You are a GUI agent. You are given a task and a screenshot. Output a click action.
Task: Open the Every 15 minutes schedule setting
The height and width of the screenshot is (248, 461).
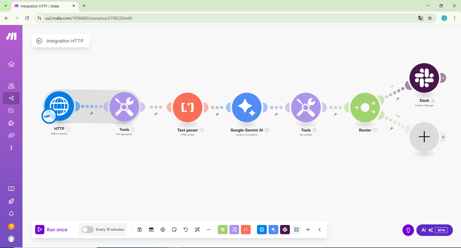(110, 230)
